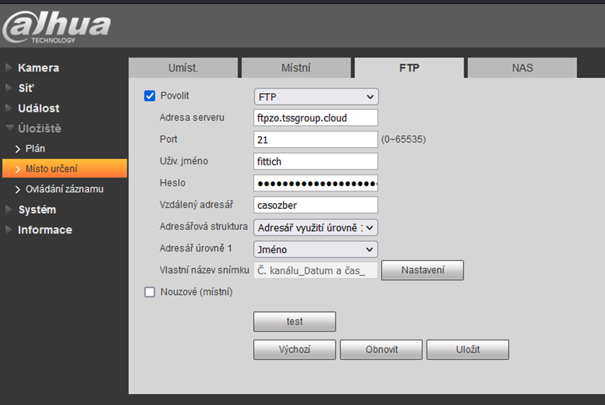
Task: Uncheck the Povolit checkbox
Action: (149, 96)
